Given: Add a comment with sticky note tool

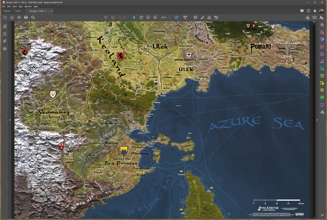Looking at the screenshot, I should pyautogui.click(x=195, y=18).
